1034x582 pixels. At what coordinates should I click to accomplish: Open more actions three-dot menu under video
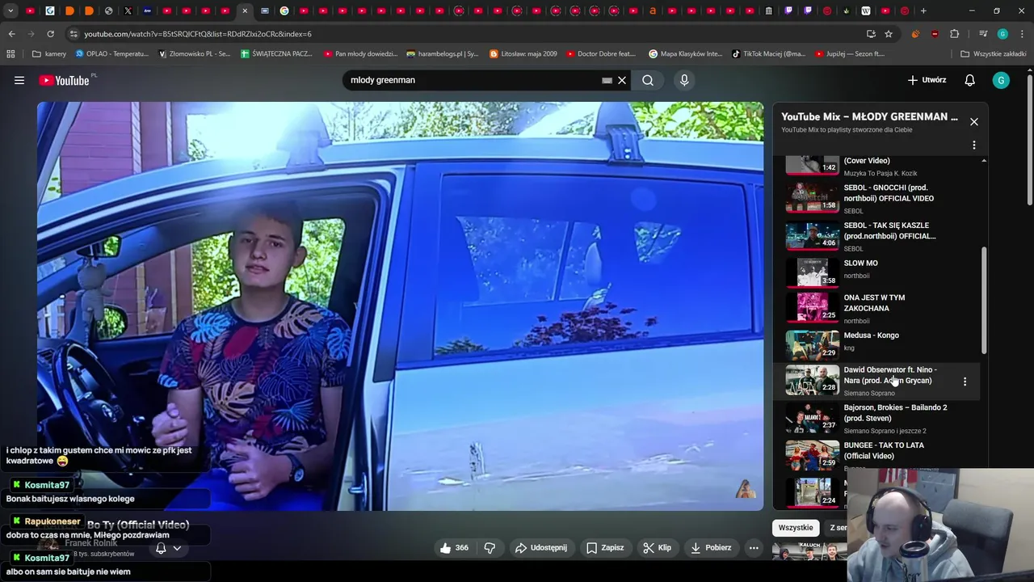[754, 547]
